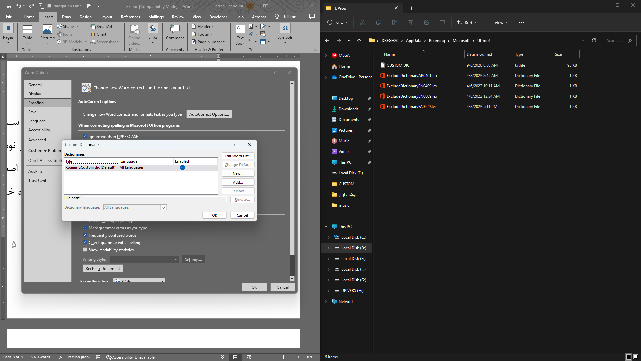
Task: Select Language in Word Options
Action: (x=47, y=121)
